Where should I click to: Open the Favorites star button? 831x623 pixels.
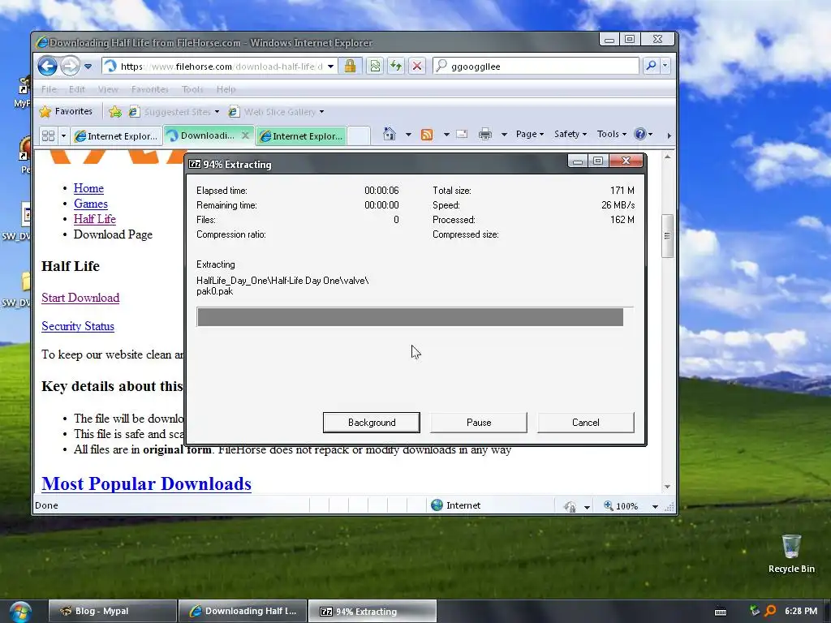[x=67, y=111]
